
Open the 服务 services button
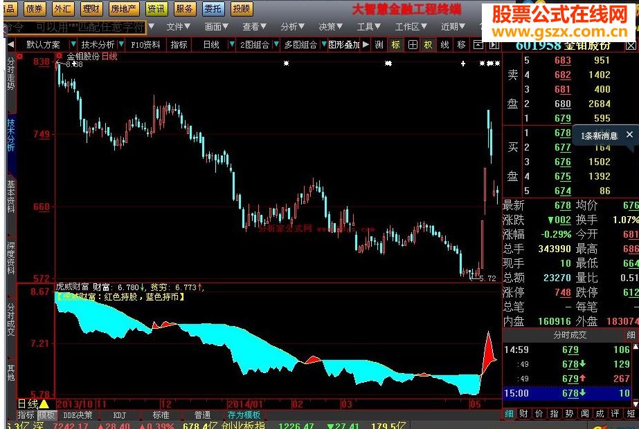pos(184,8)
